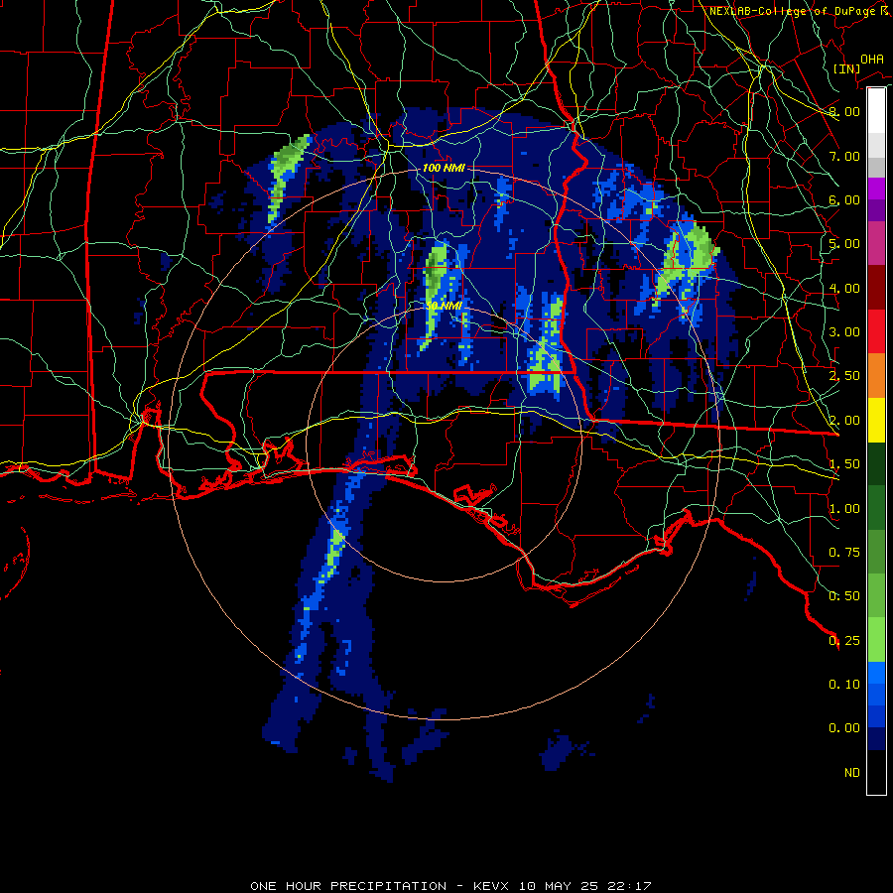Click the 0.75 legend value
The height and width of the screenshot is (893, 893).
[844, 552]
